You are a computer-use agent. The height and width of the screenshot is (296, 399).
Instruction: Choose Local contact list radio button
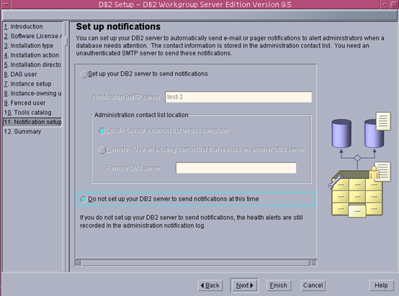tap(102, 131)
